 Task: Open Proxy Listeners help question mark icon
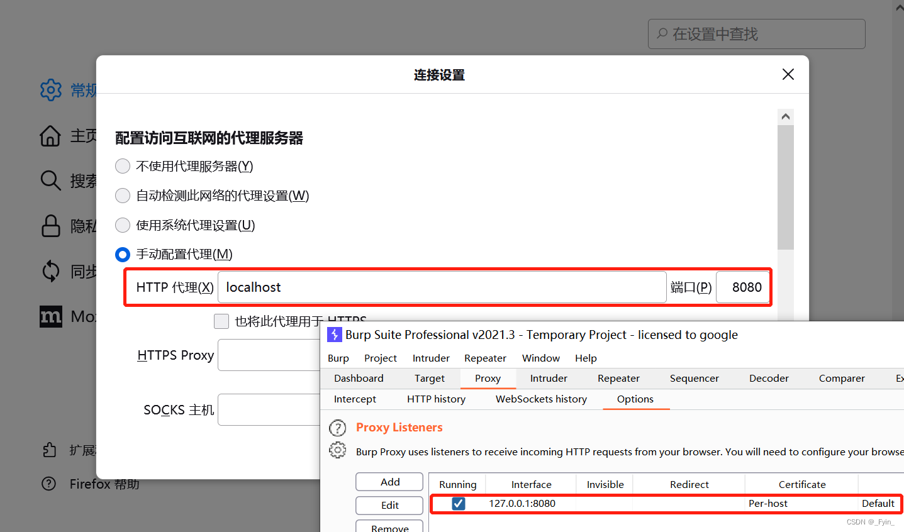point(338,428)
